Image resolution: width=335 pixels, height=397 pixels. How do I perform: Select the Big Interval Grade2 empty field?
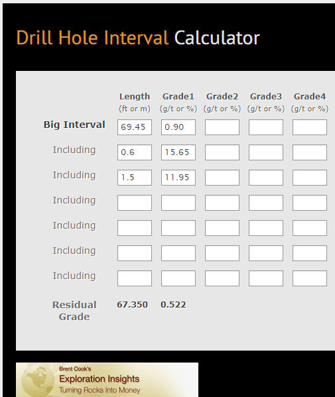(222, 127)
